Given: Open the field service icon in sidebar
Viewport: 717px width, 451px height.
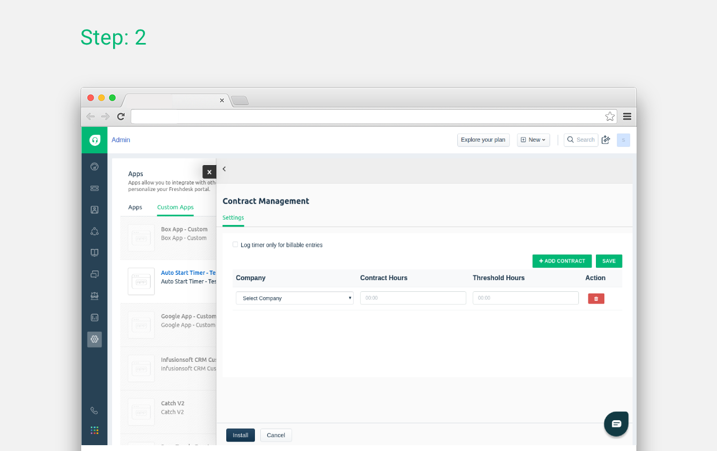Looking at the screenshot, I should click(95, 296).
